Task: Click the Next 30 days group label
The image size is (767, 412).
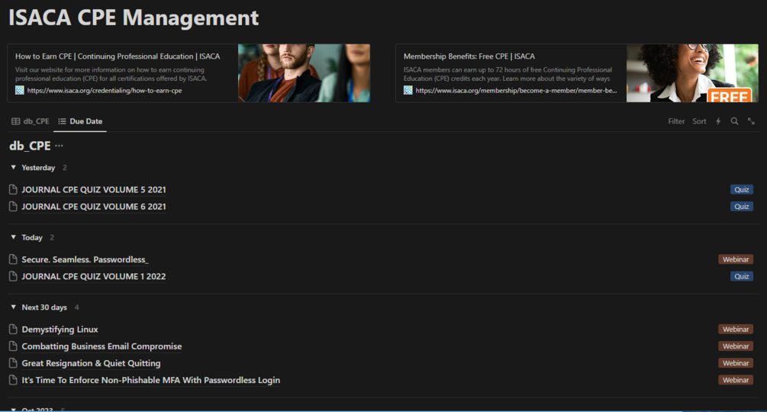Action: (x=44, y=307)
